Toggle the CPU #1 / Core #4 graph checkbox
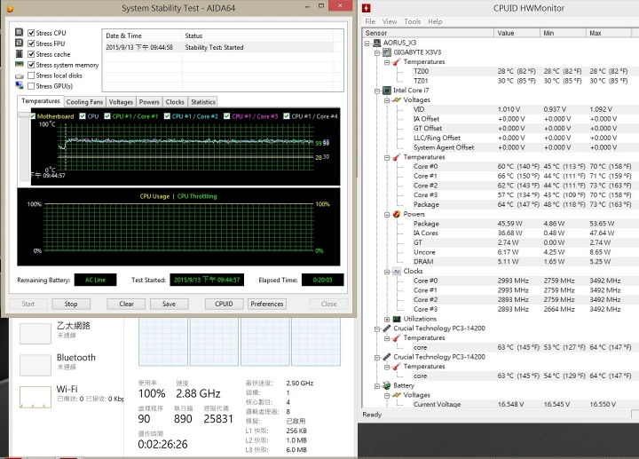639x459 pixels. (287, 116)
